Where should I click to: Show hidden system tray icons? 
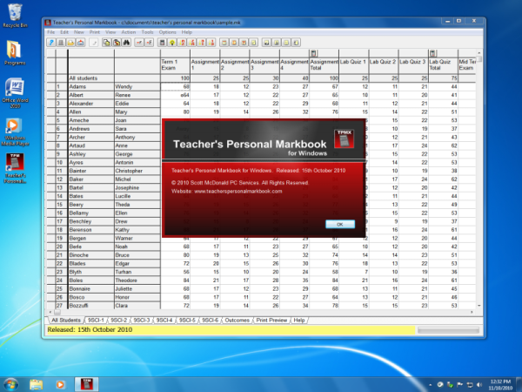coord(431,385)
